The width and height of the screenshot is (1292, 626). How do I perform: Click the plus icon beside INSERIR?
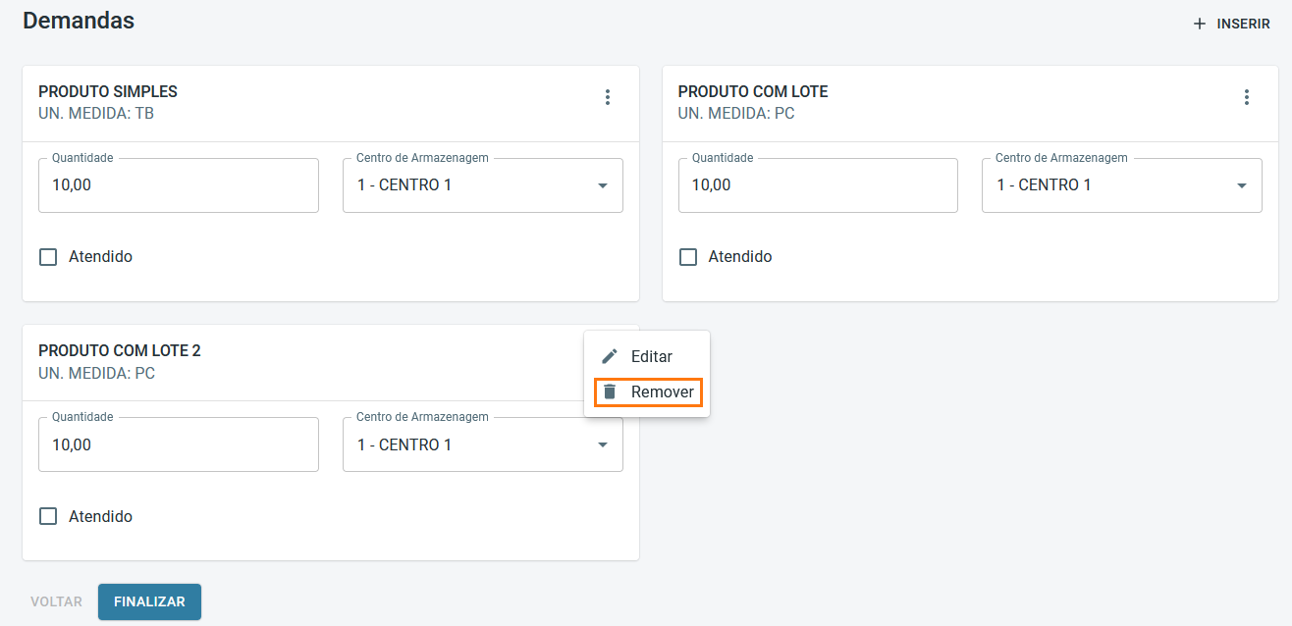click(x=1199, y=24)
